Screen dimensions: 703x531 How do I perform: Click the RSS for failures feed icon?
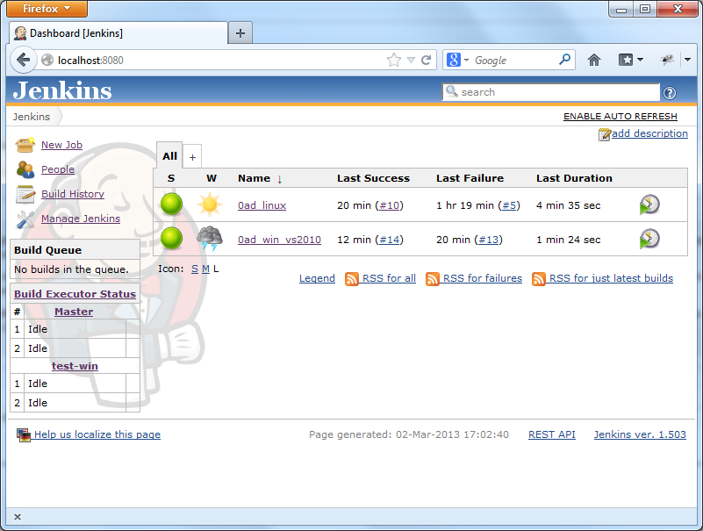coord(432,278)
